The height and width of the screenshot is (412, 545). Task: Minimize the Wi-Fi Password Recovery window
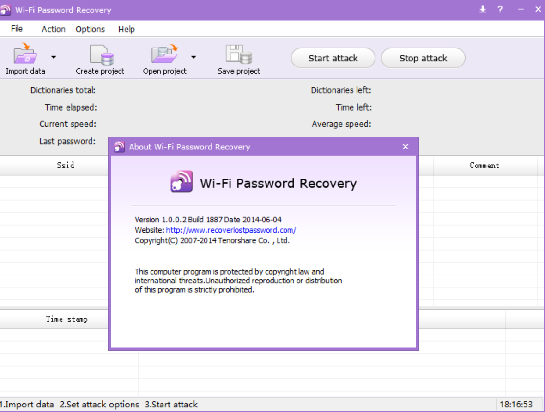click(x=521, y=9)
